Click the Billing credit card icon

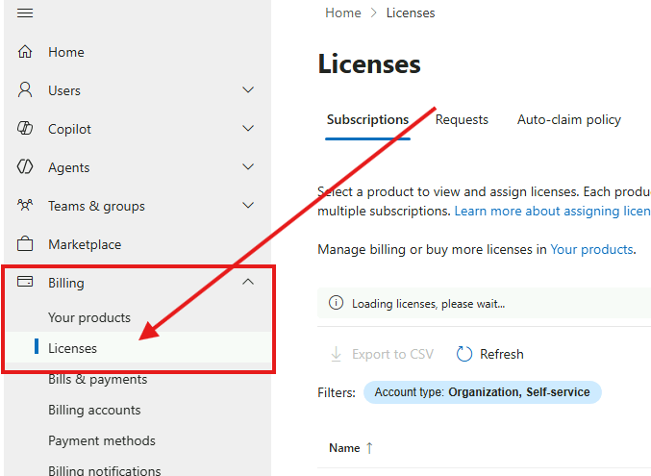pyautogui.click(x=25, y=282)
